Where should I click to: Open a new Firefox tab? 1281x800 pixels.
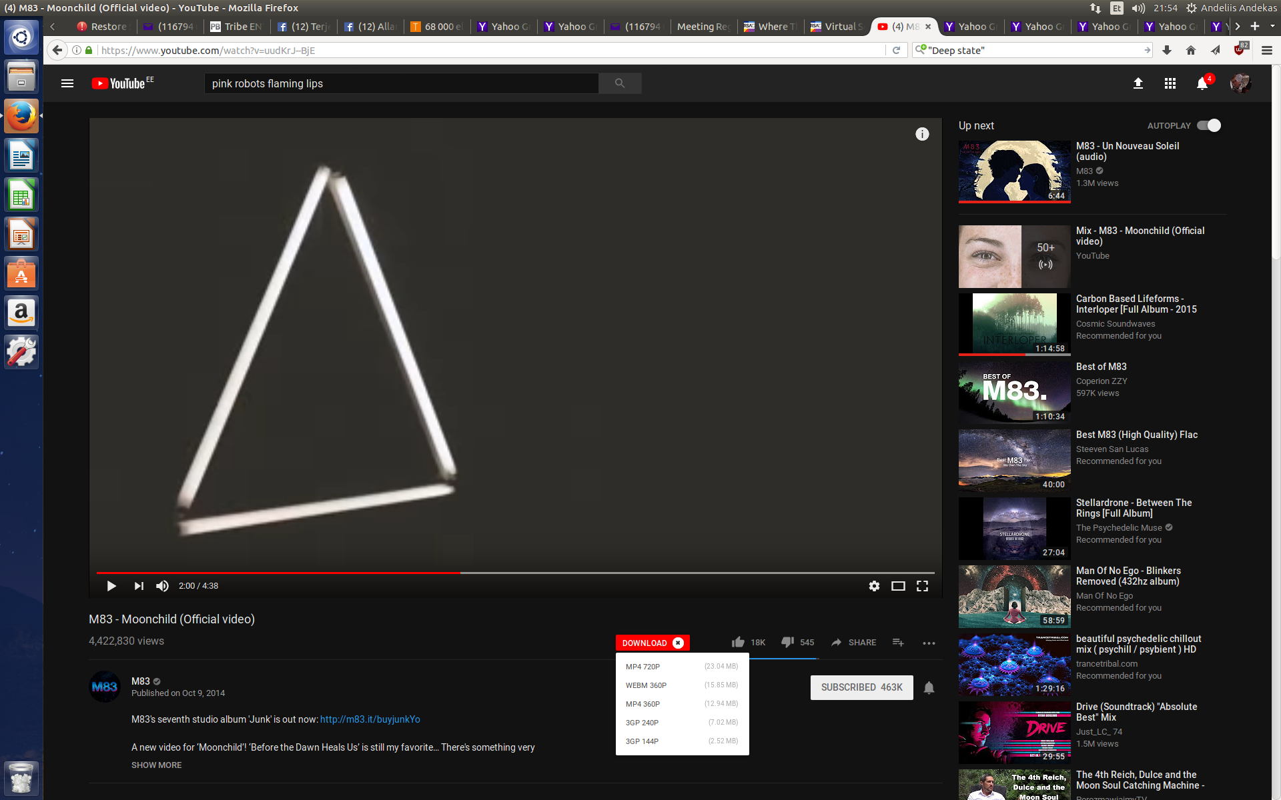pyautogui.click(x=1255, y=26)
